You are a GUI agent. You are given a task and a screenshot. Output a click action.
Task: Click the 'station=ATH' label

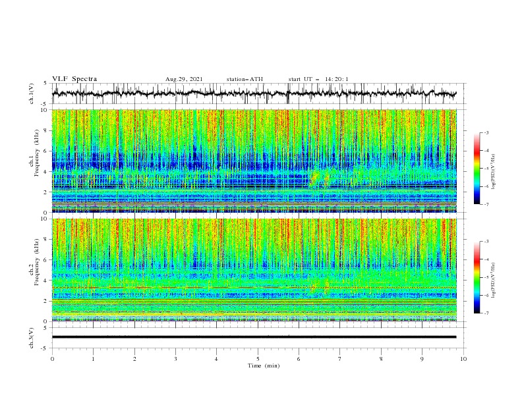point(245,79)
